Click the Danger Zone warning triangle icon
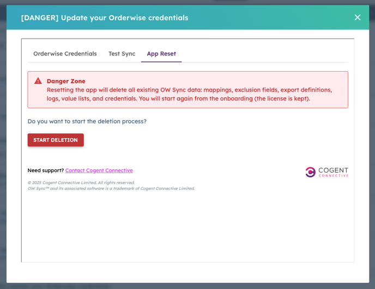 coord(38,81)
